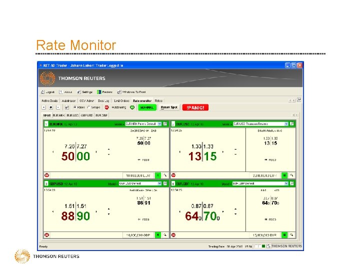Click the magnifier icon in EUR.GBP panel

[291, 235]
